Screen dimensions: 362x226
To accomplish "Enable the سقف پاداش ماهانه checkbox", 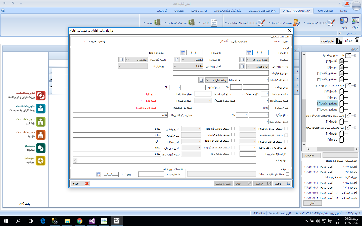I will (x=286, y=129).
